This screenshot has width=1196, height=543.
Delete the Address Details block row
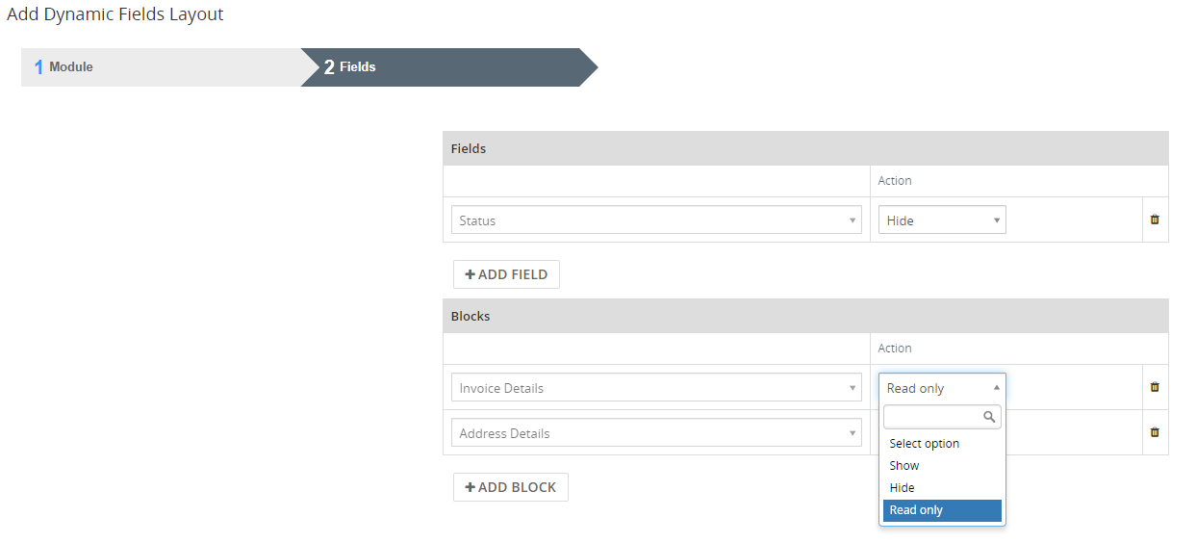point(1155,432)
